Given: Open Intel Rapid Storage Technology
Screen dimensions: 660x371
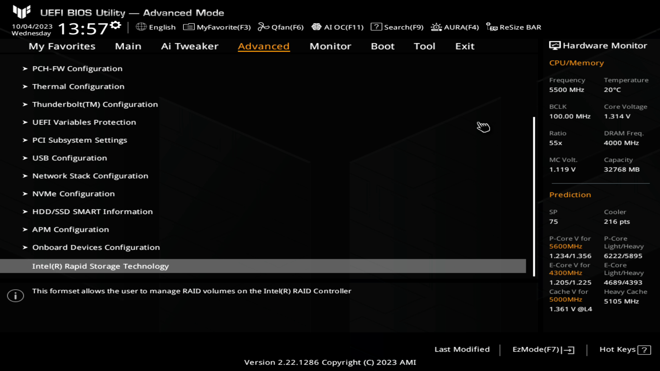Looking at the screenshot, I should 101,266.
